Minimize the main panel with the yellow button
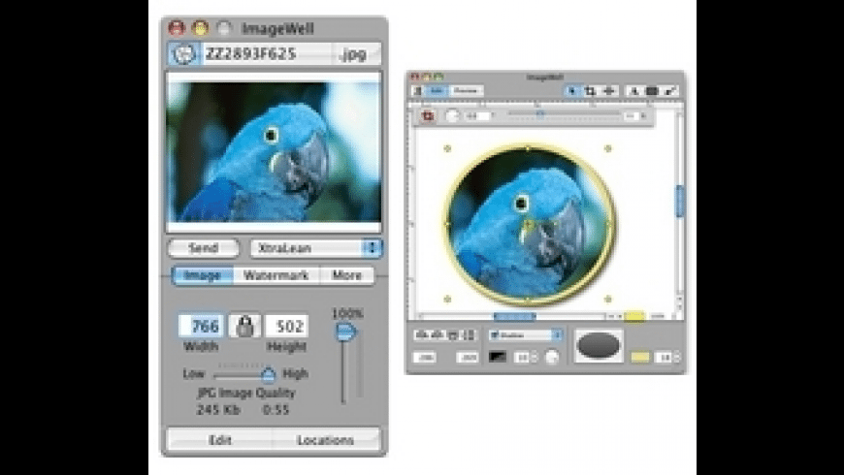 200,27
